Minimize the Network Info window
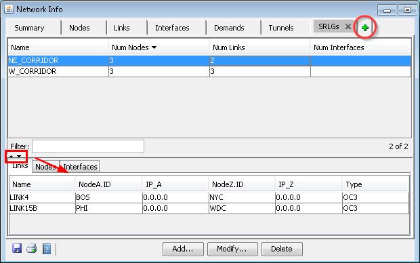 coord(387,10)
